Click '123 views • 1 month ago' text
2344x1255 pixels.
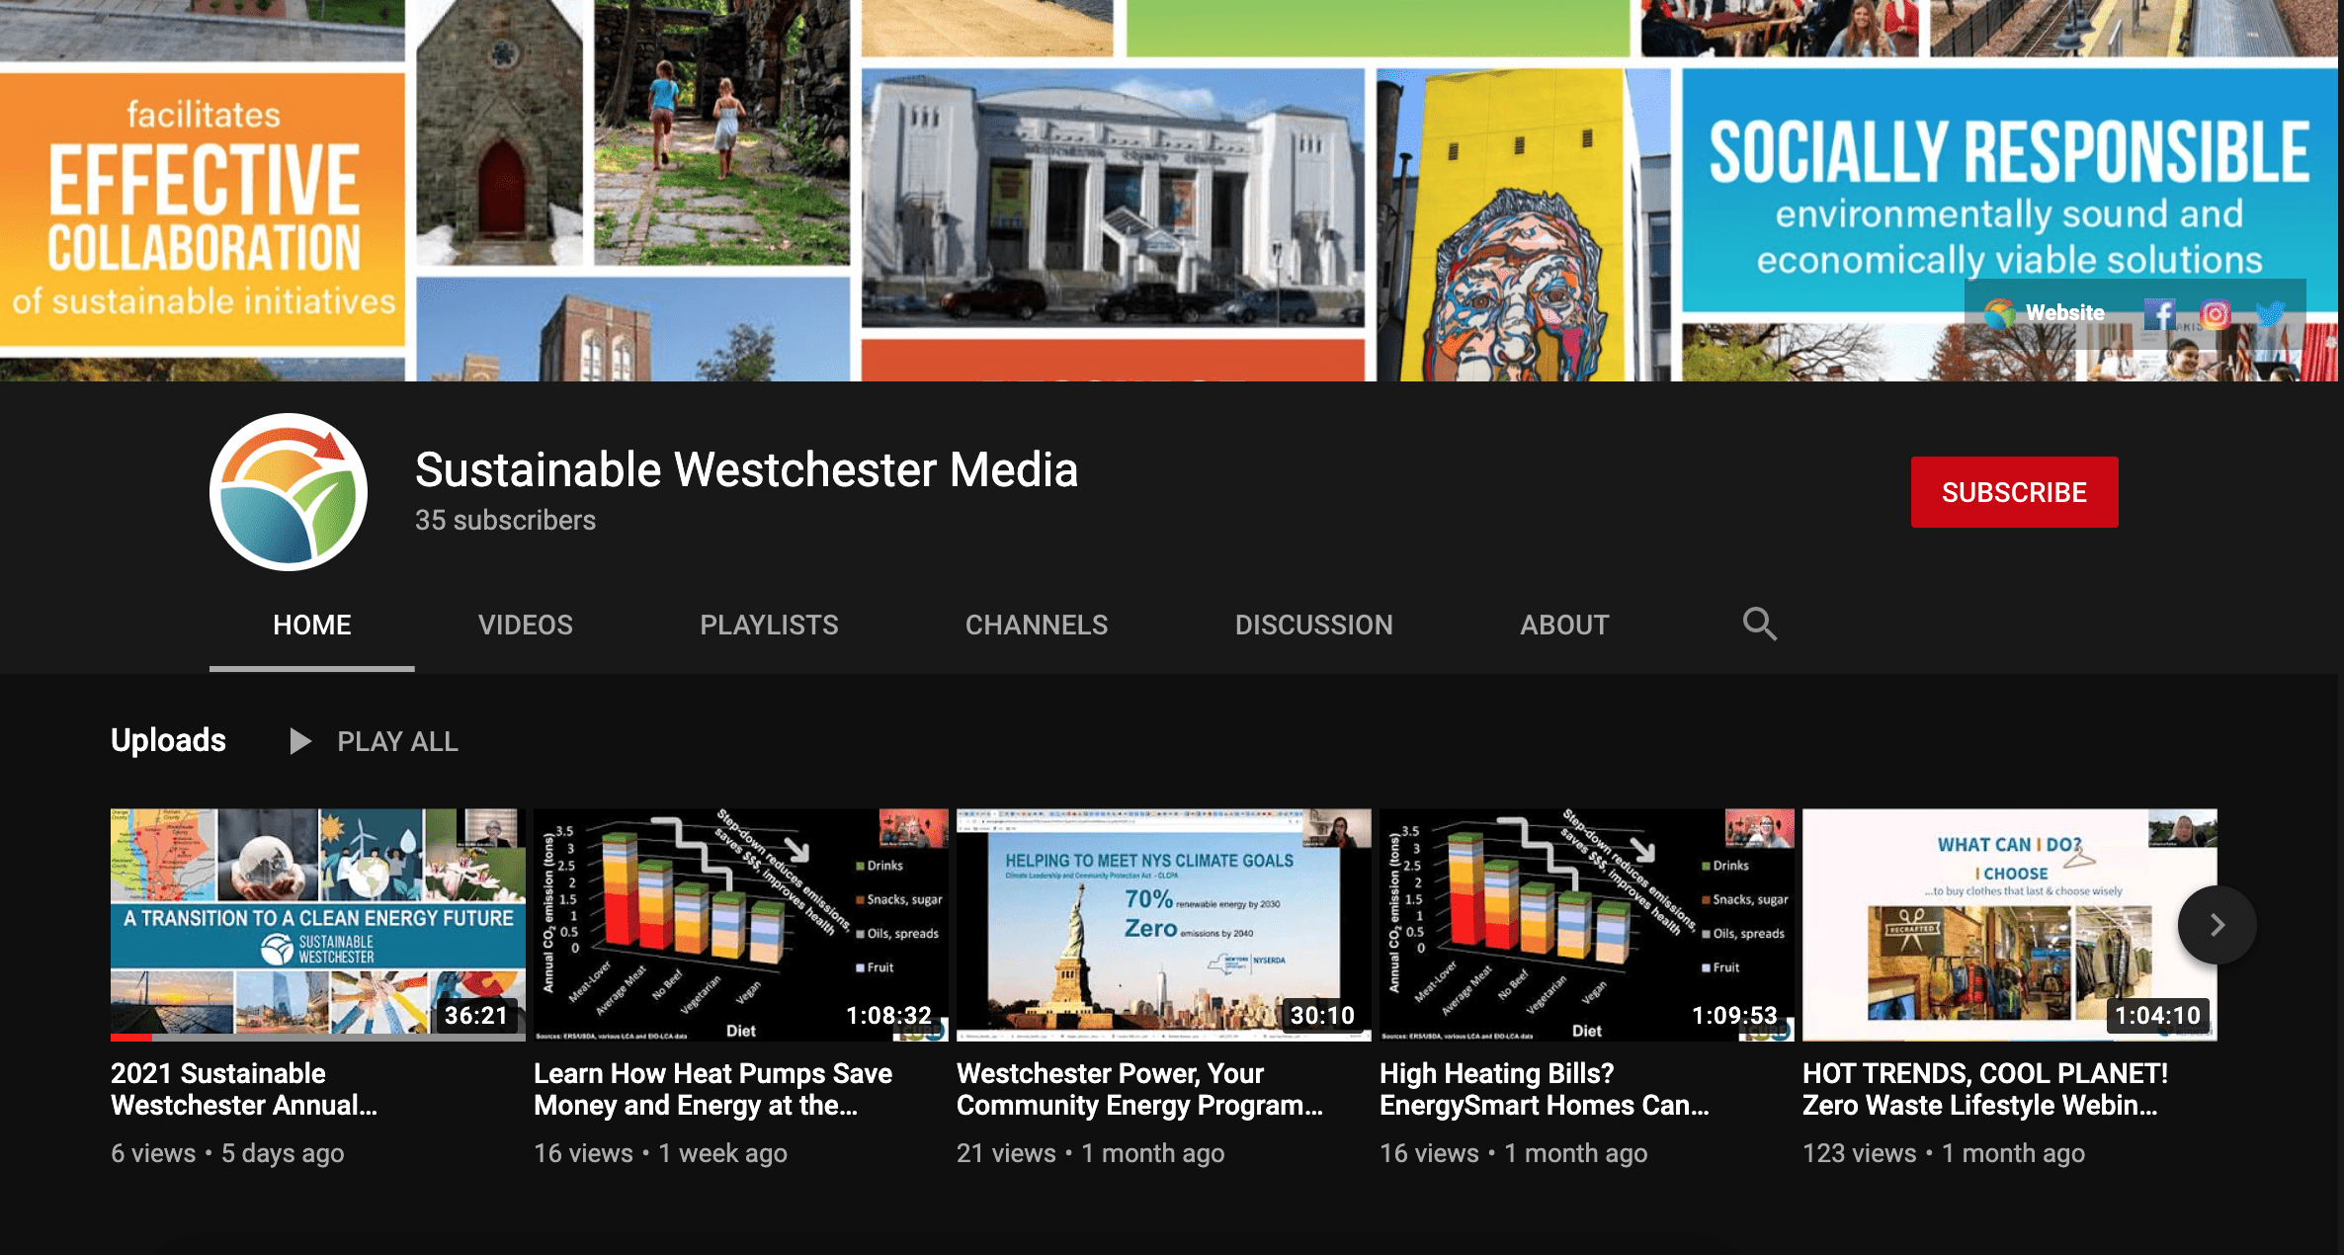coord(1944,1153)
